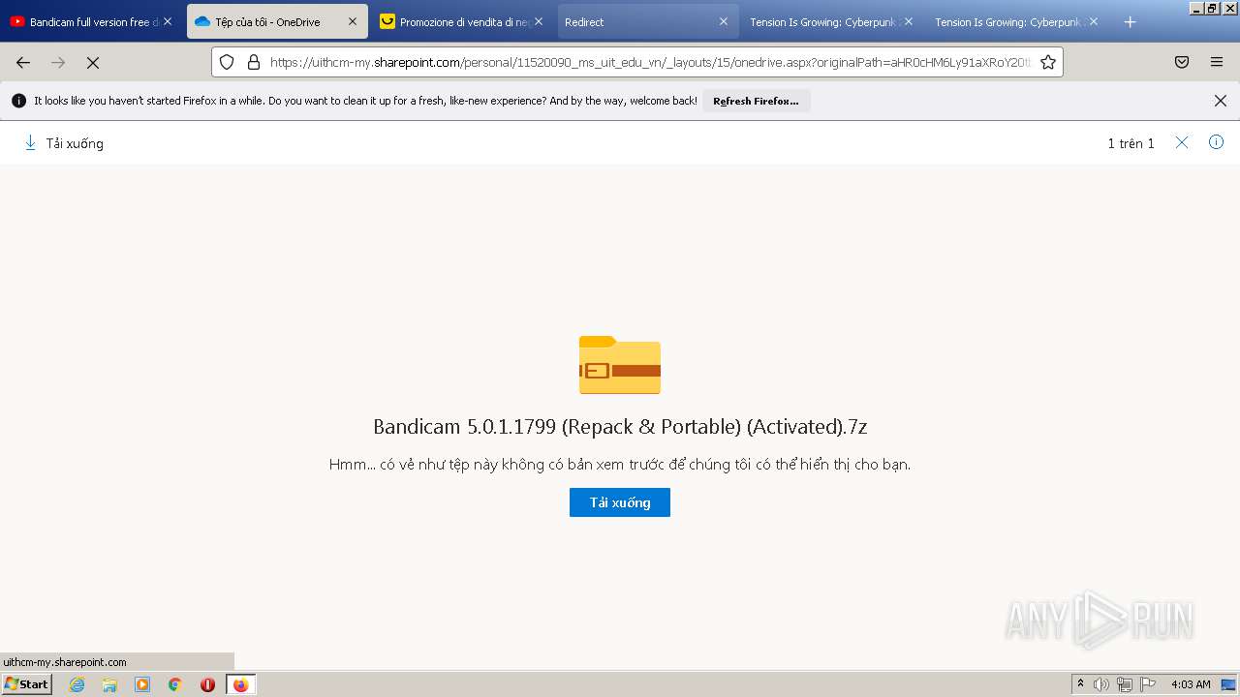1240x697 pixels.
Task: Click the blue Tải xuống download button
Action: tap(620, 502)
